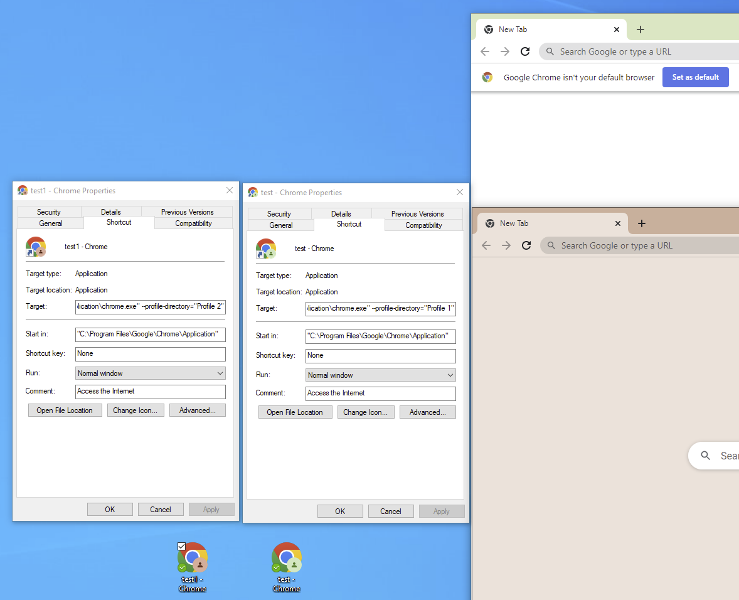Click Chrome logo in default browser infobar
This screenshot has height=600, width=739.
click(487, 77)
